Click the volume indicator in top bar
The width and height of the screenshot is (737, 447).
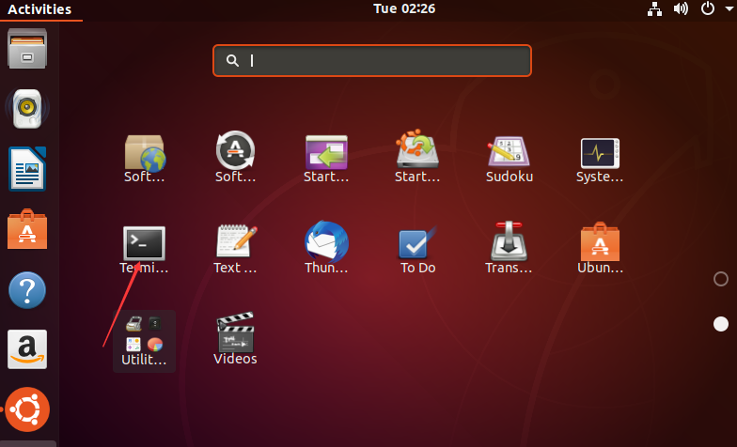pyautogui.click(x=682, y=9)
